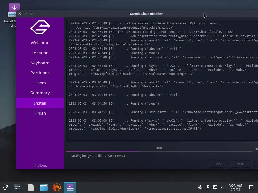This screenshot has width=258, height=193.
Task: Click the removable USB device tray icon
Action: pyautogui.click(x=208, y=187)
